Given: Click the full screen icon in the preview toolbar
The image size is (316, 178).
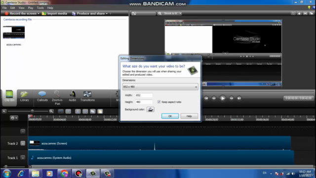Looking at the screenshot, I should 305,13.
